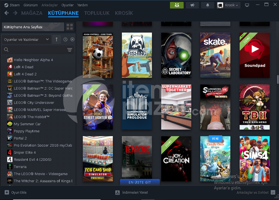The image size is (279, 200).
Task: Toggle collections grid view icon
Action: tap(70, 27)
